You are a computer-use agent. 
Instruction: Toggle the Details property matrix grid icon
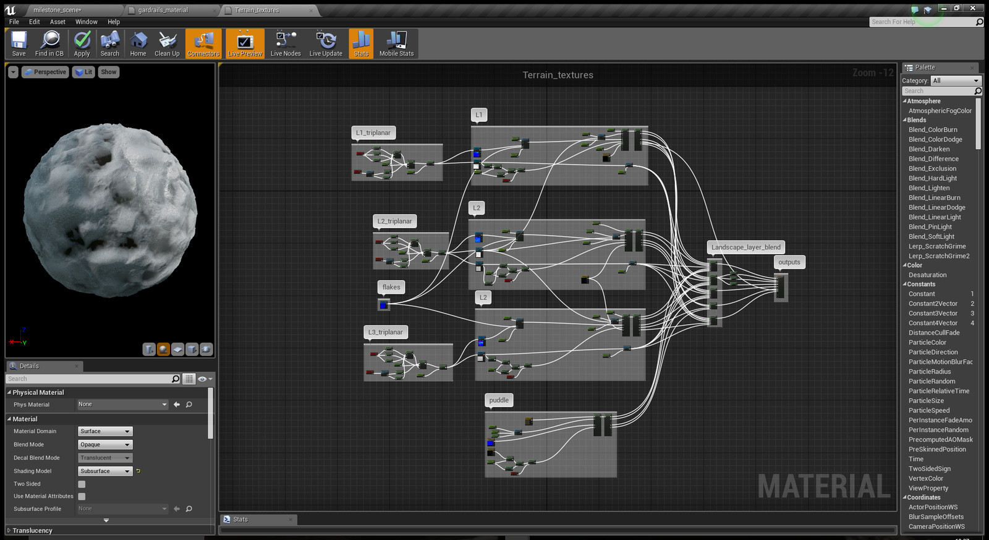pos(189,379)
